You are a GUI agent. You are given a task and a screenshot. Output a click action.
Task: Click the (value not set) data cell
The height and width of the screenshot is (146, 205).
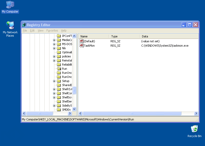pos(150,41)
